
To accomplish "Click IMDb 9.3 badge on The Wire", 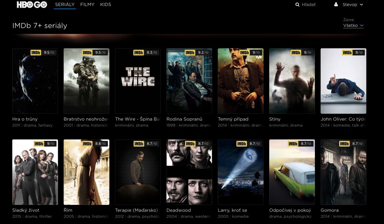I will [x=146, y=53].
